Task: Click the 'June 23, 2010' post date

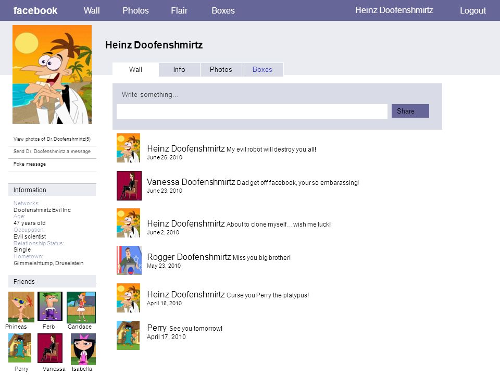Action: pos(165,191)
